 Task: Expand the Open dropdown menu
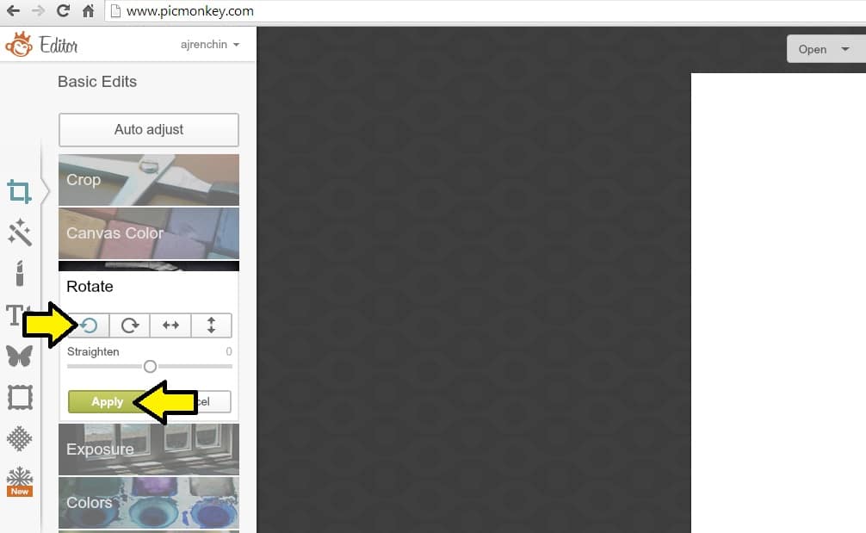pyautogui.click(x=824, y=49)
